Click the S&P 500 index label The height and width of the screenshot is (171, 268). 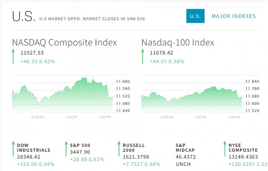[80, 145]
